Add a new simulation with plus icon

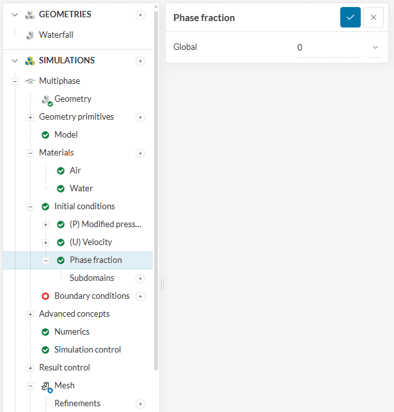(x=141, y=61)
